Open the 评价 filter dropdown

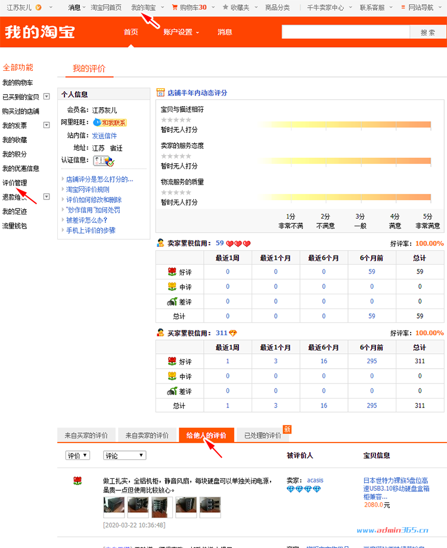coord(77,456)
